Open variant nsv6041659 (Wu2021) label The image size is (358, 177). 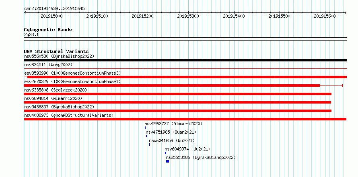tap(172, 140)
